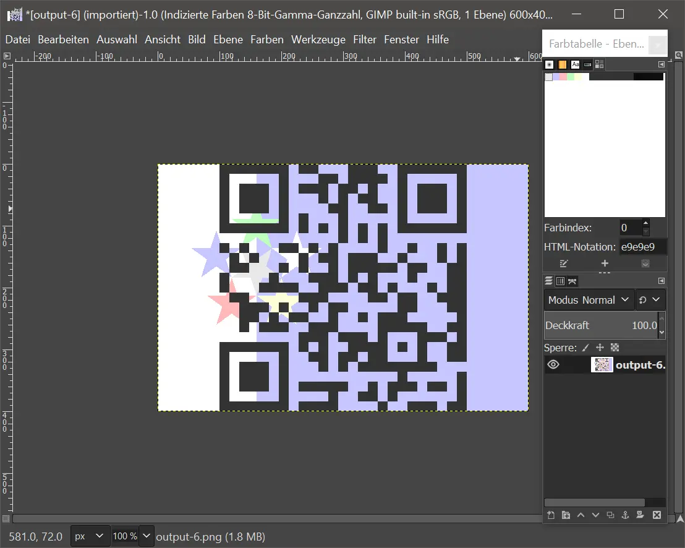
Task: Delete the layer with the X icon
Action: click(x=657, y=515)
